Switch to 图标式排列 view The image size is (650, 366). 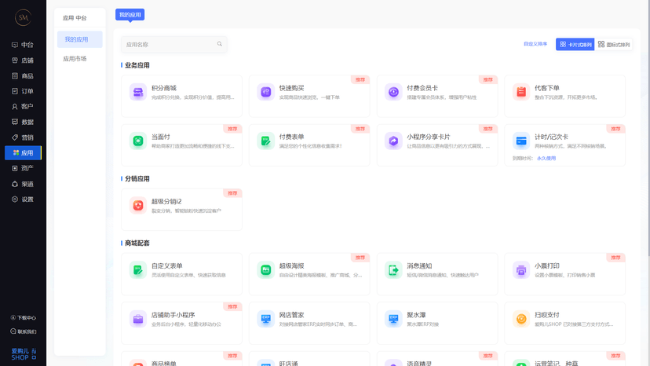pos(614,45)
